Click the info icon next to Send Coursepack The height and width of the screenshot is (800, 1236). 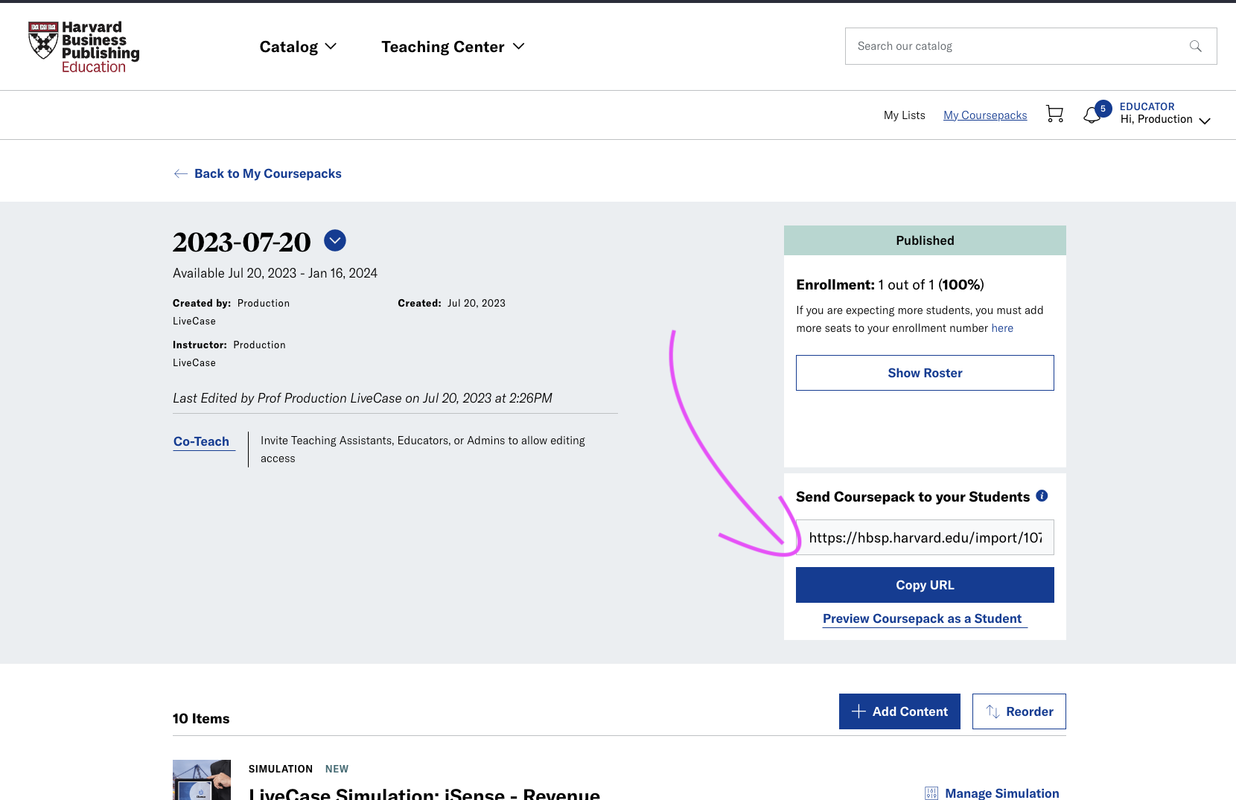tap(1042, 496)
